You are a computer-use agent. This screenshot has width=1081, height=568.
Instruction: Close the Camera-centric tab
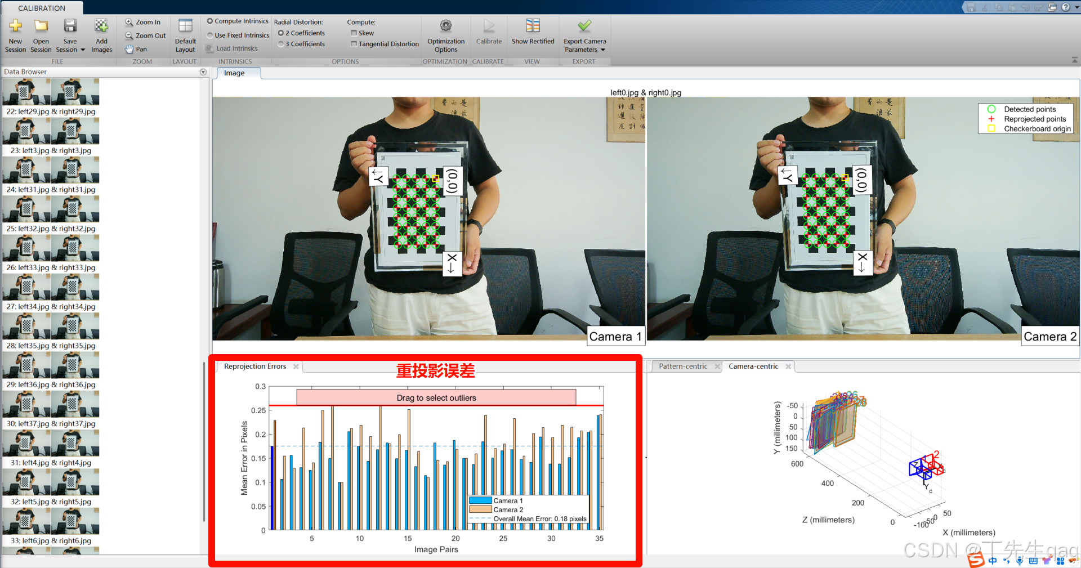788,366
